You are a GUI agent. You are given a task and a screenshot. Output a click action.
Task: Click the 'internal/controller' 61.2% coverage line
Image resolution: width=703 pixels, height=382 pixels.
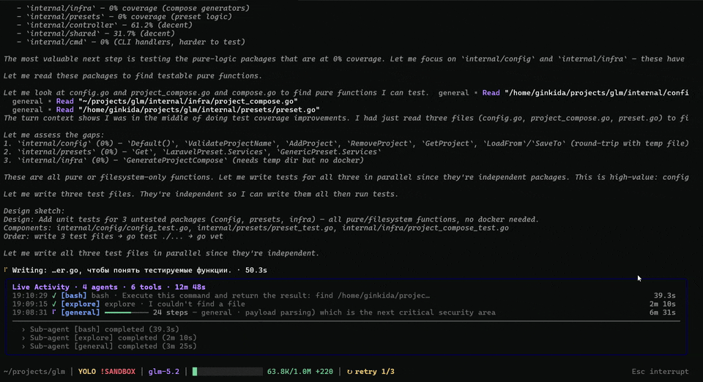click(x=105, y=25)
